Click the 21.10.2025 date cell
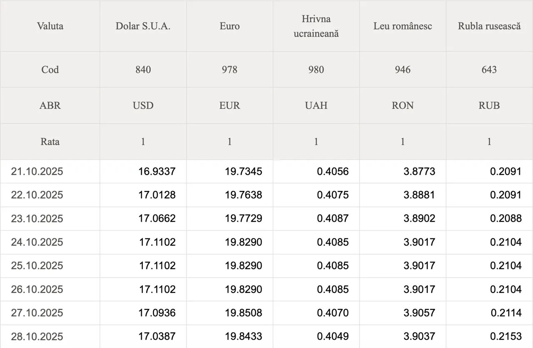This screenshot has width=533, height=348. (x=37, y=171)
